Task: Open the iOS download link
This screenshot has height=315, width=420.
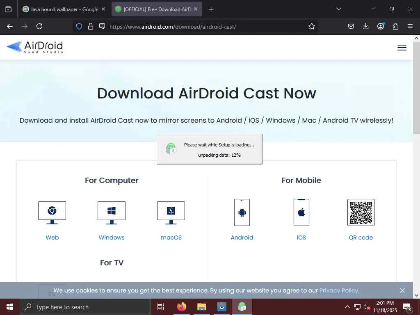Action: click(301, 237)
